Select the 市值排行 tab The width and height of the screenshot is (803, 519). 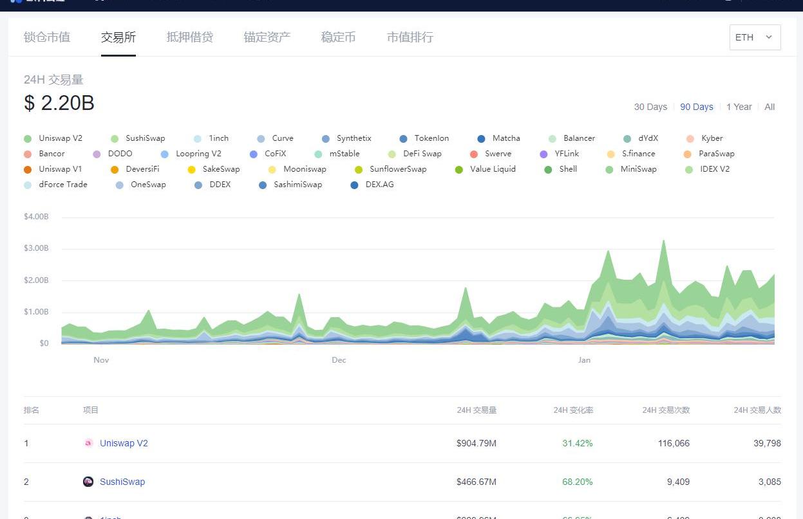pos(410,37)
